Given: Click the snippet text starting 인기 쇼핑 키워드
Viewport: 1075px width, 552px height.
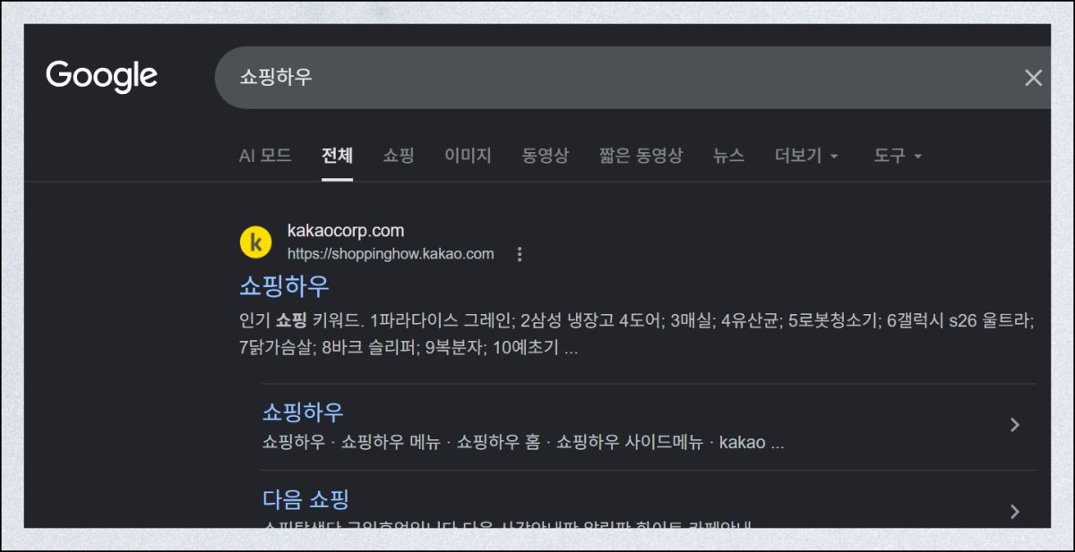Looking at the screenshot, I should [x=637, y=334].
